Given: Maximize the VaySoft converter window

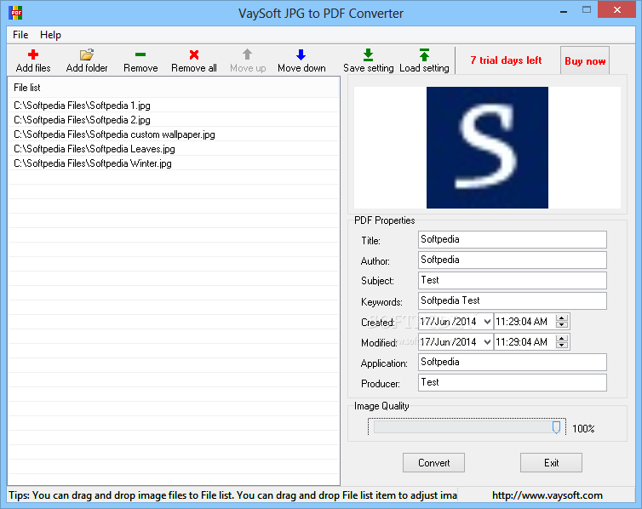Looking at the screenshot, I should click(587, 10).
